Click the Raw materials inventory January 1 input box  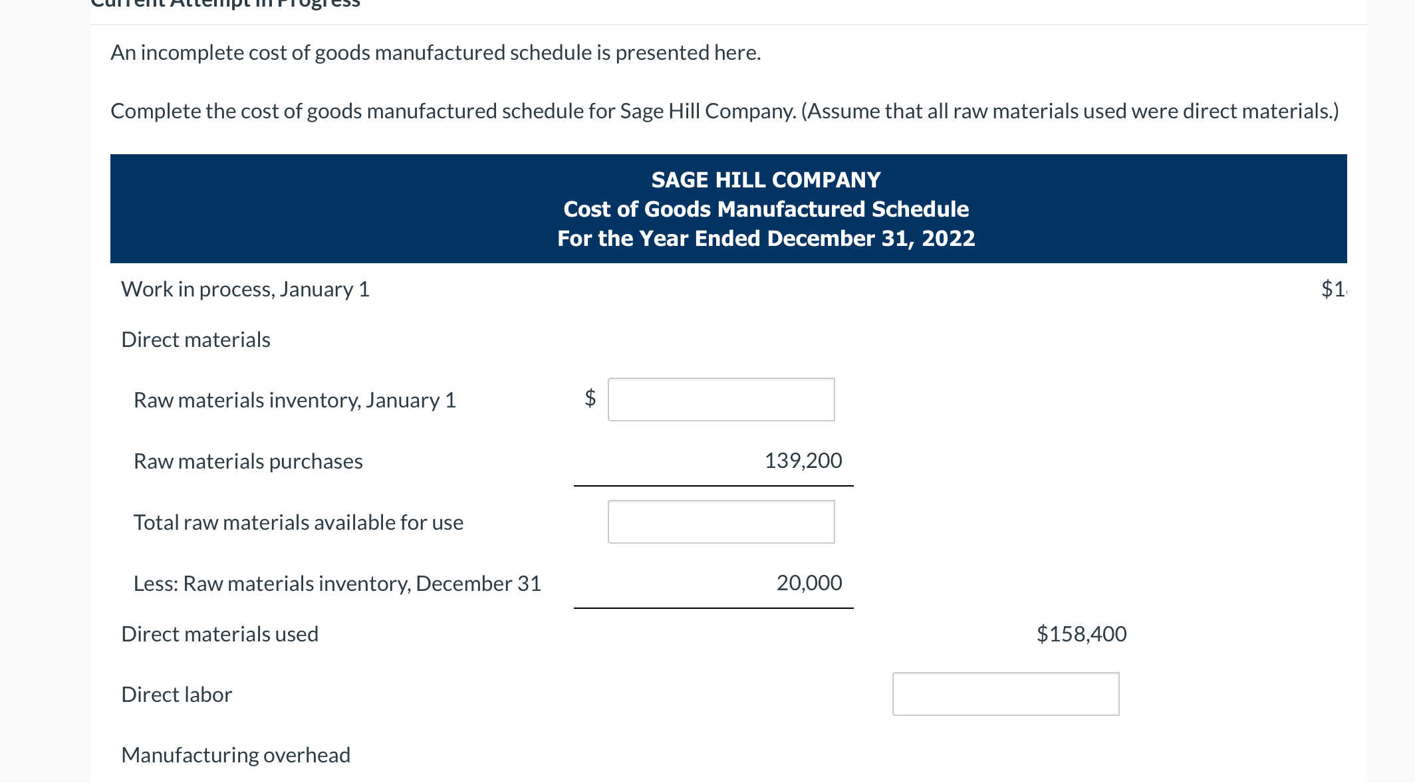pos(721,399)
